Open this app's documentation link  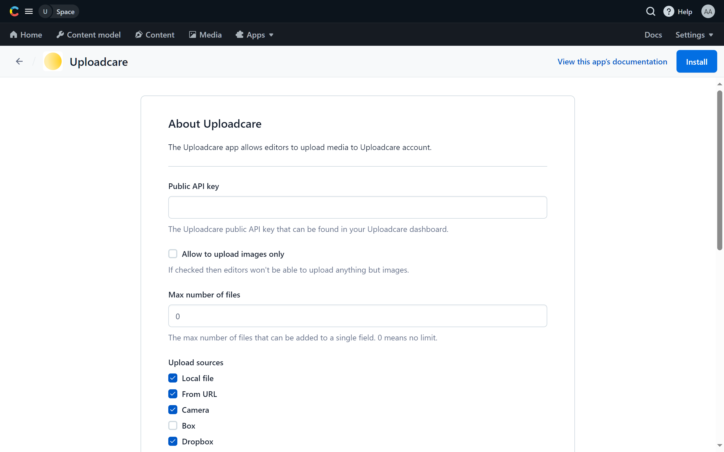tap(612, 61)
